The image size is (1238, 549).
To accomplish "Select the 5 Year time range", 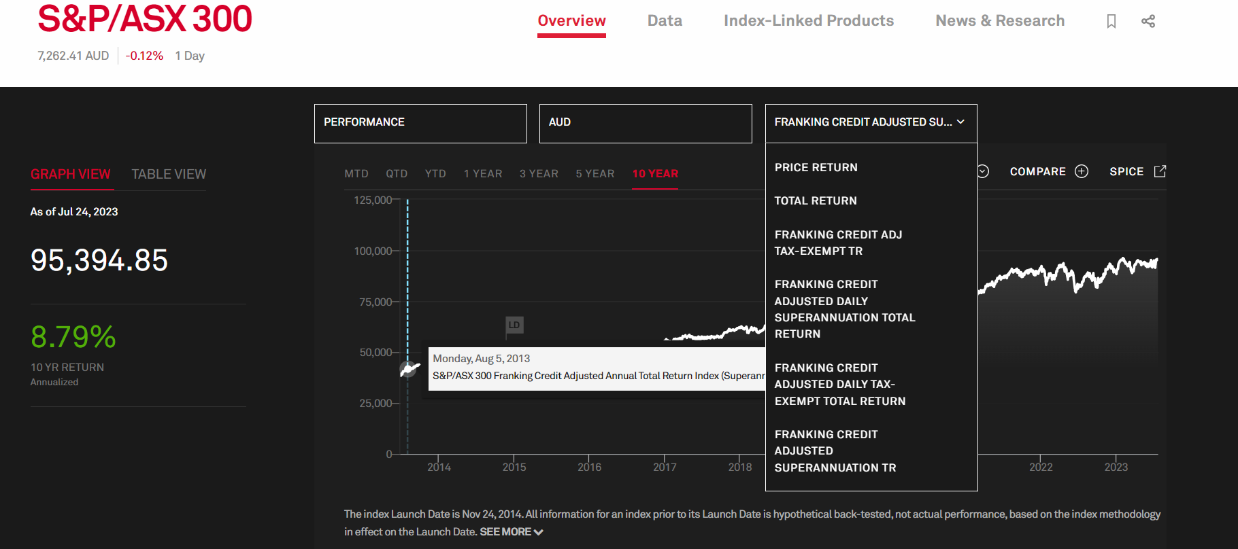I will click(595, 174).
